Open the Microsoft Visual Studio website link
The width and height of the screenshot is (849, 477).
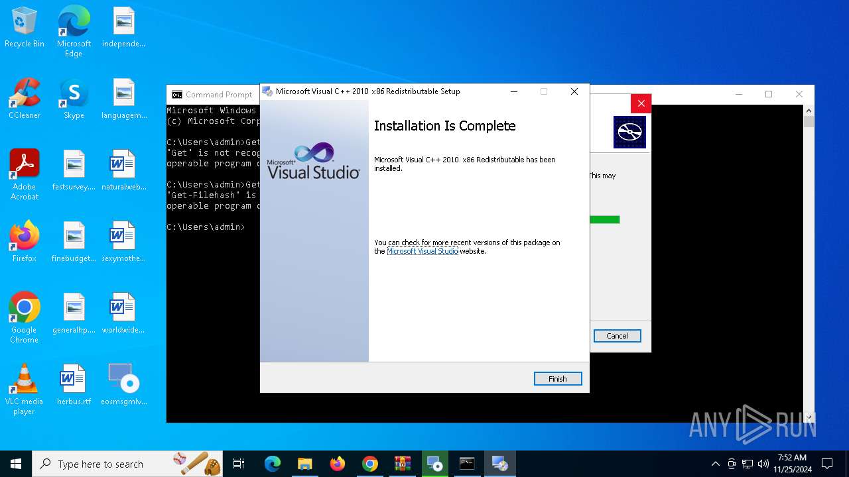pyautogui.click(x=423, y=251)
